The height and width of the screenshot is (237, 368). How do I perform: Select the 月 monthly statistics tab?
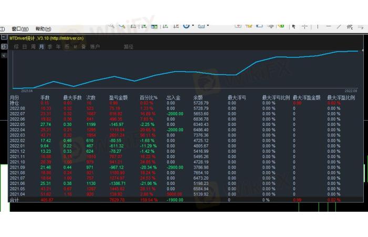(42, 47)
